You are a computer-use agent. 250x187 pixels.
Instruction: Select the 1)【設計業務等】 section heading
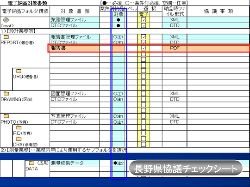(x=18, y=31)
